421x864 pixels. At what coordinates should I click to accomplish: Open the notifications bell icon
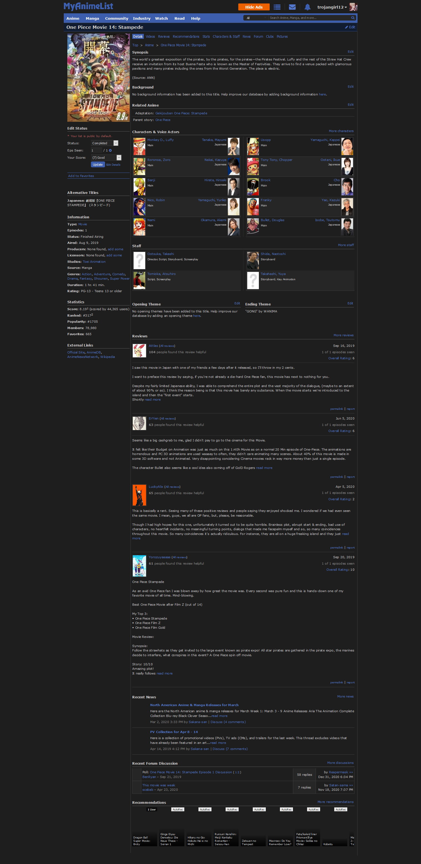tap(307, 7)
